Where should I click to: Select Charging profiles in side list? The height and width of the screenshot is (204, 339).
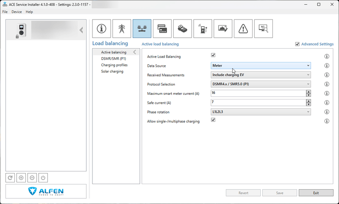click(x=114, y=65)
